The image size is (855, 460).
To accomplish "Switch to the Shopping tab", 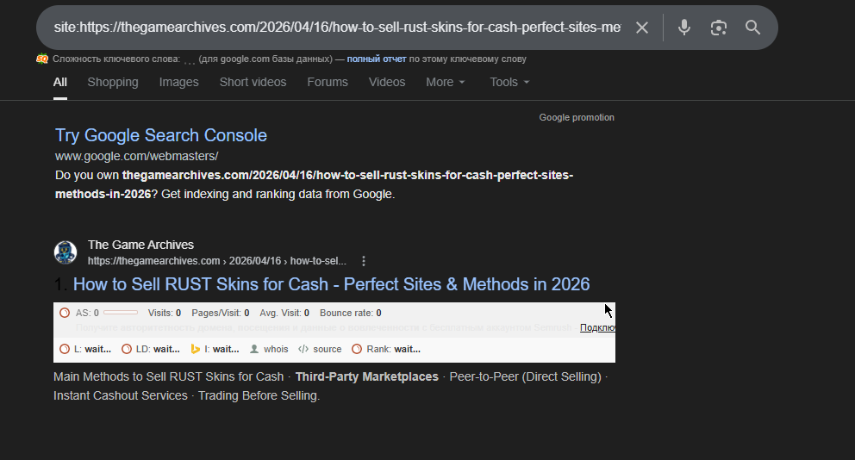I will click(x=113, y=83).
